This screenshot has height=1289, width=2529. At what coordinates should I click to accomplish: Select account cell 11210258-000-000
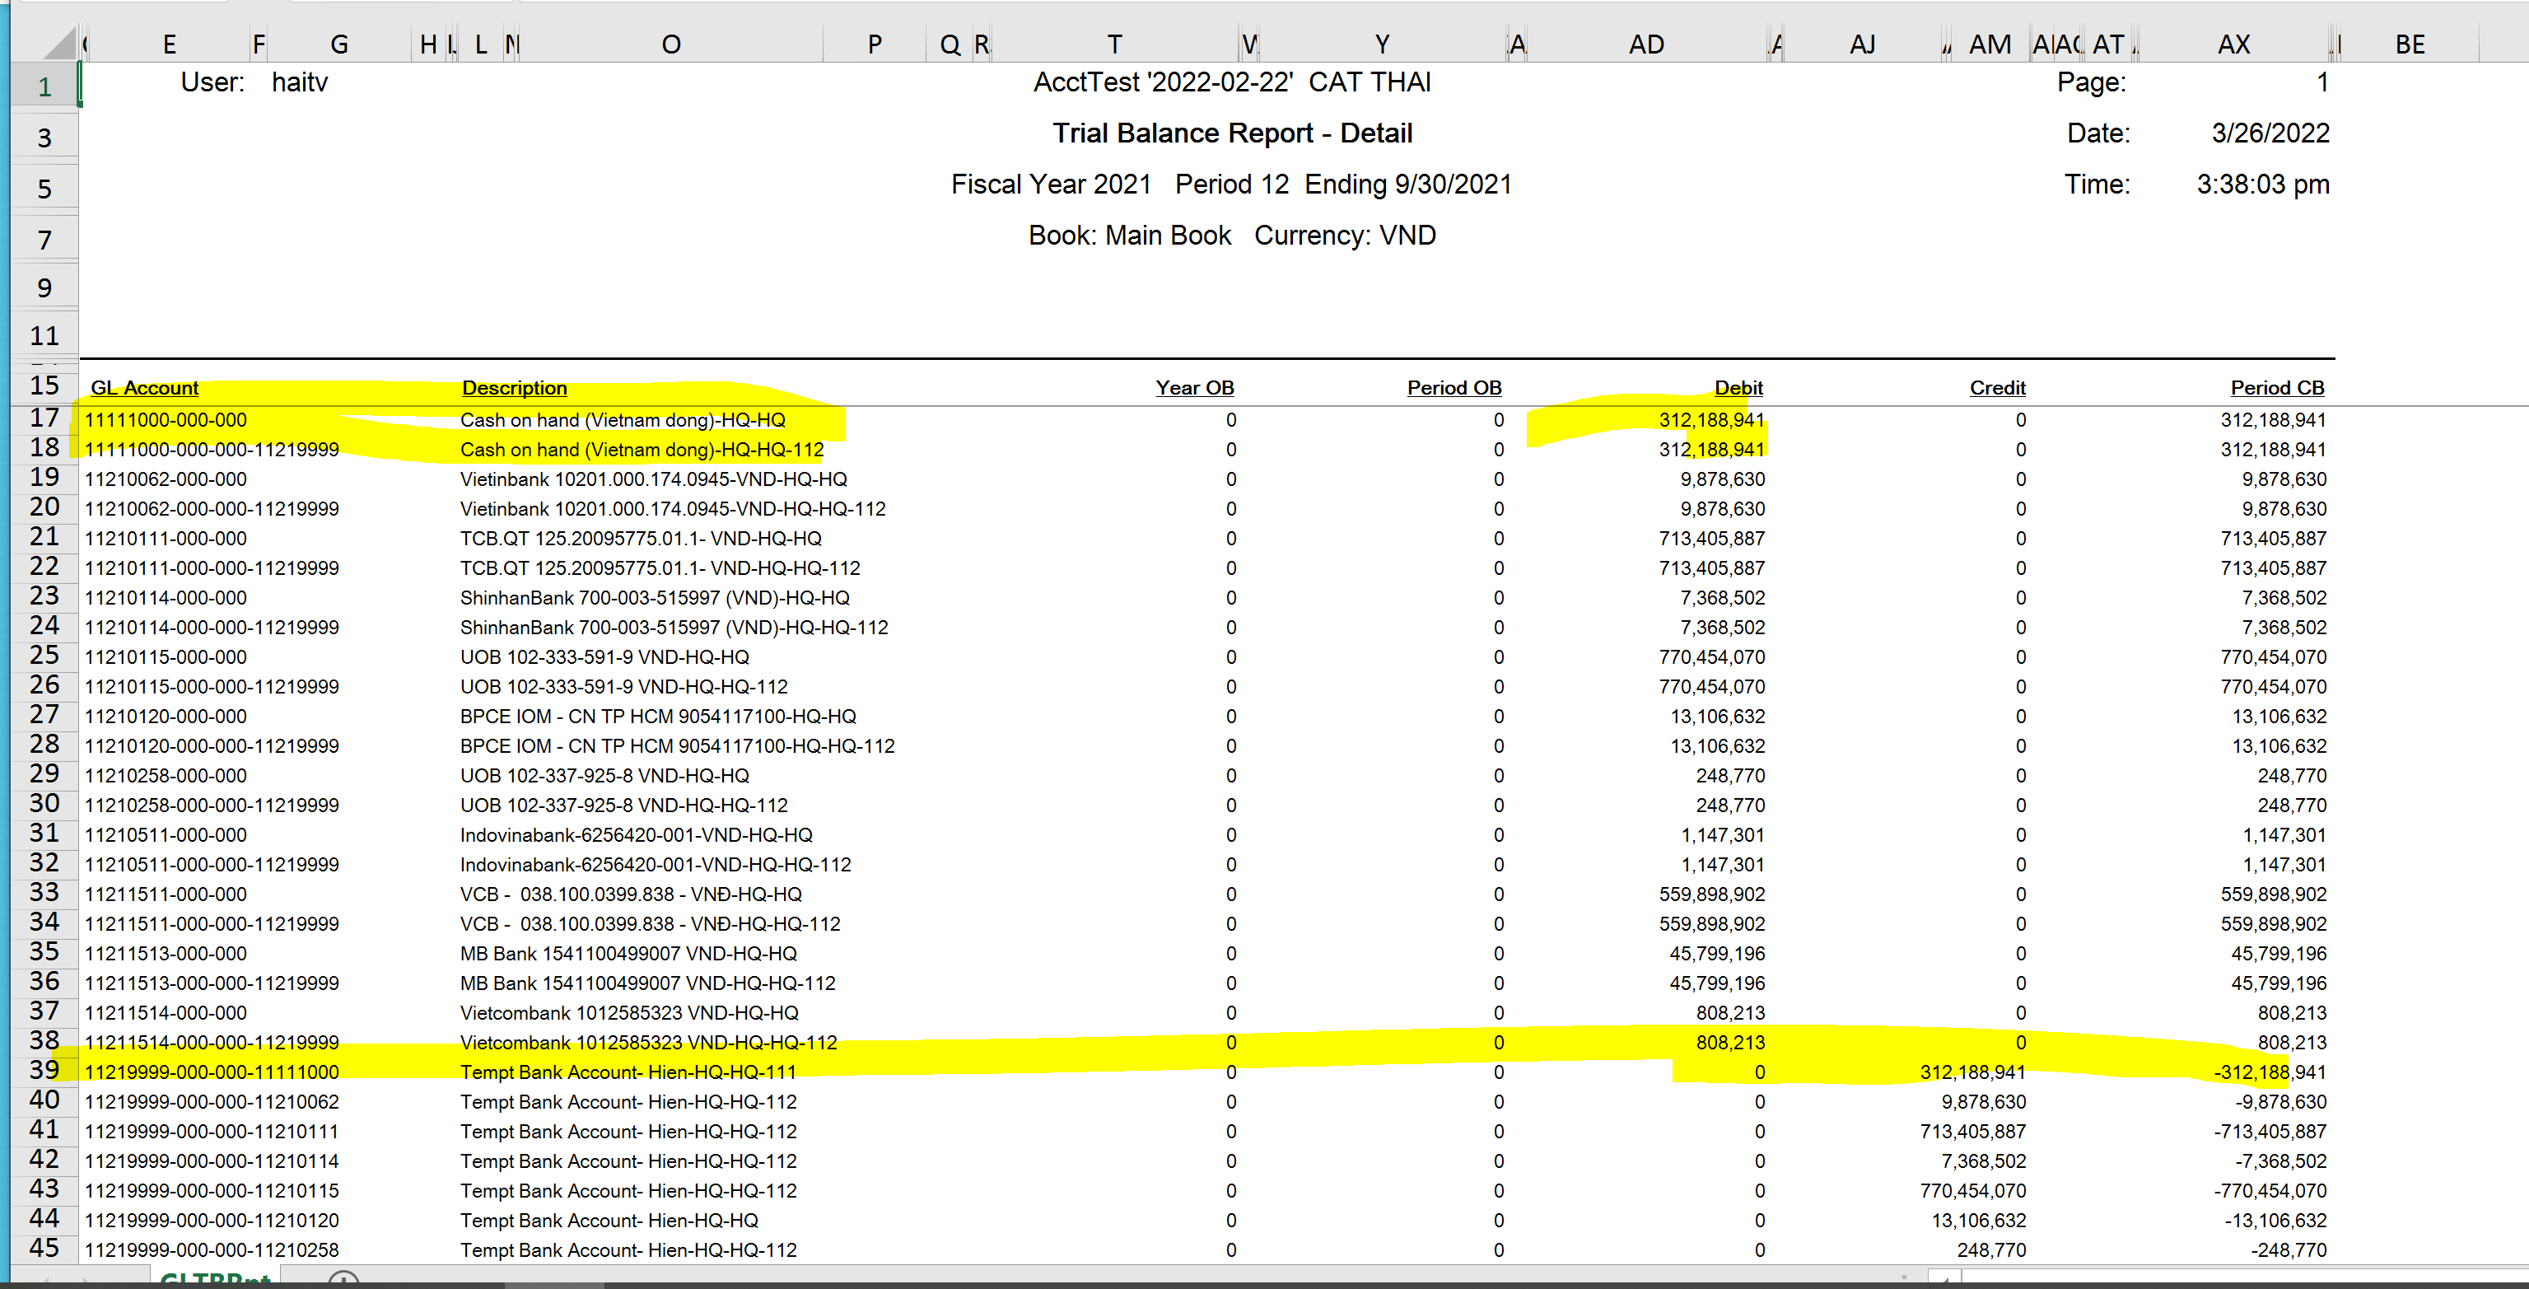(166, 776)
